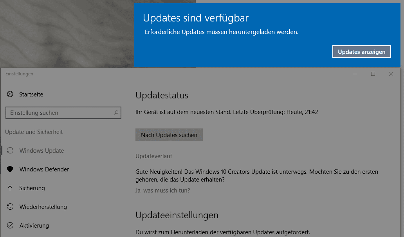Click the Sicherung upload arrow icon
This screenshot has height=237, width=404.
10,188
